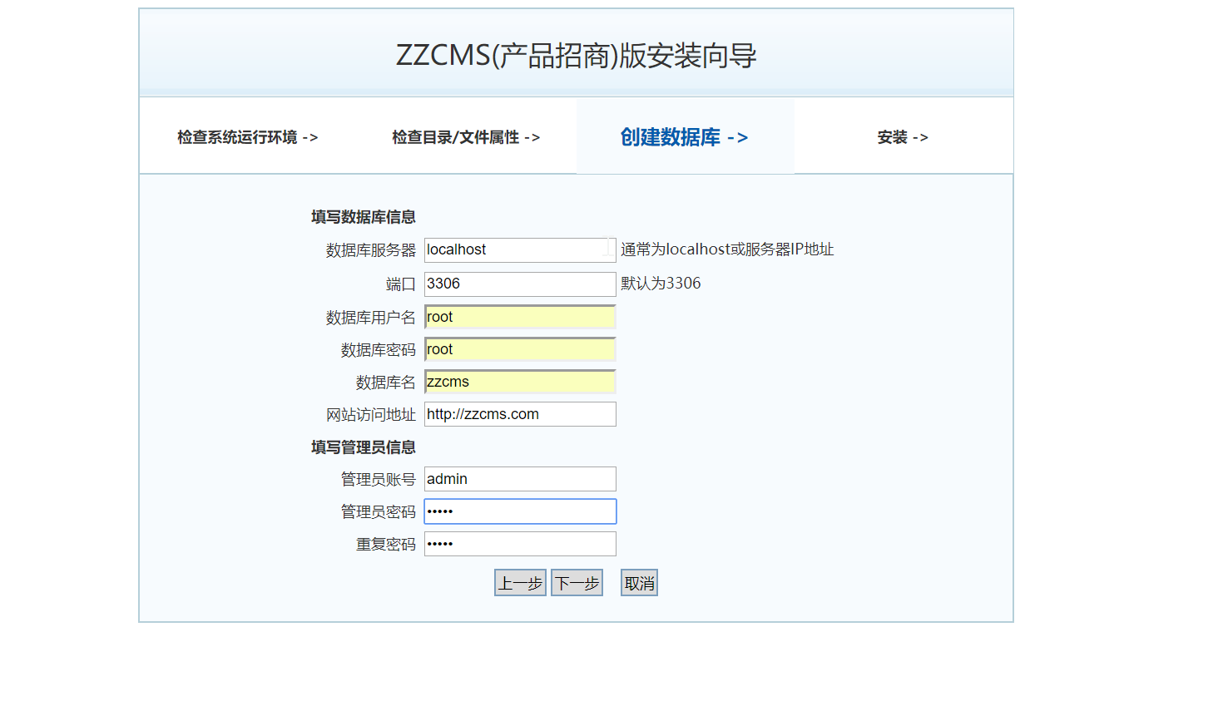1228x701 pixels.
Task: Click the 管理员账号 label
Action: coord(379,480)
